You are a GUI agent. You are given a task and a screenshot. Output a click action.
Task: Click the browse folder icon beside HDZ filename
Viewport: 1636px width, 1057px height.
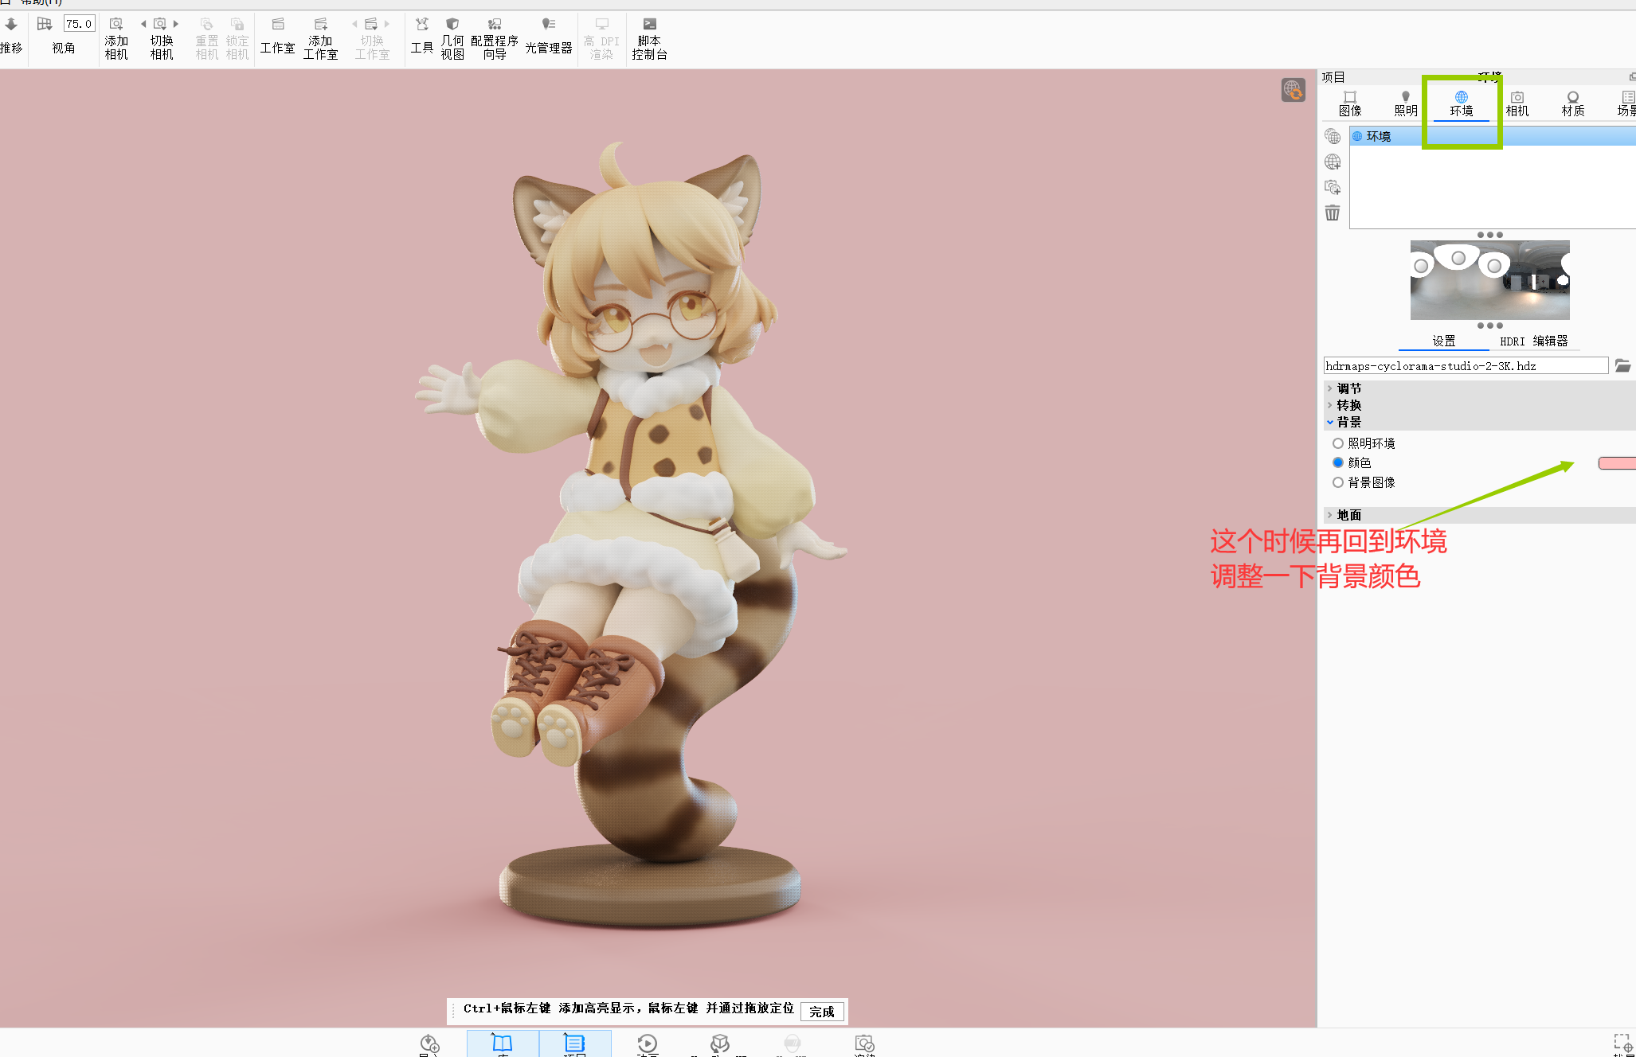coord(1622,365)
